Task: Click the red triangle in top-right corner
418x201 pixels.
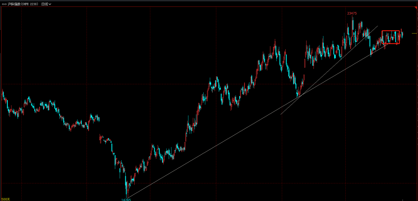Action: [416, 9]
